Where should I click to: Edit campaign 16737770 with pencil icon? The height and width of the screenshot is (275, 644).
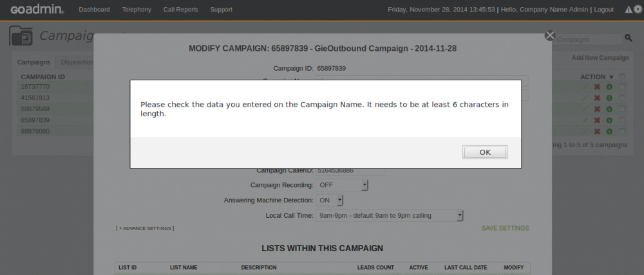585,87
